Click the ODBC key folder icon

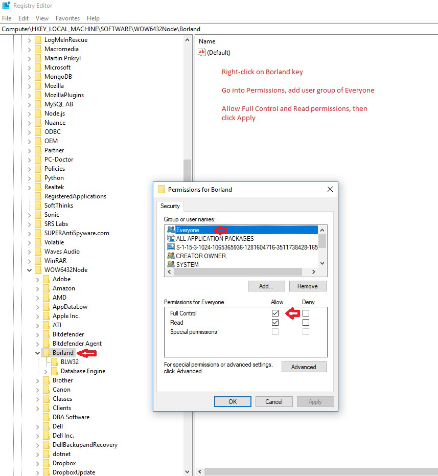point(38,132)
